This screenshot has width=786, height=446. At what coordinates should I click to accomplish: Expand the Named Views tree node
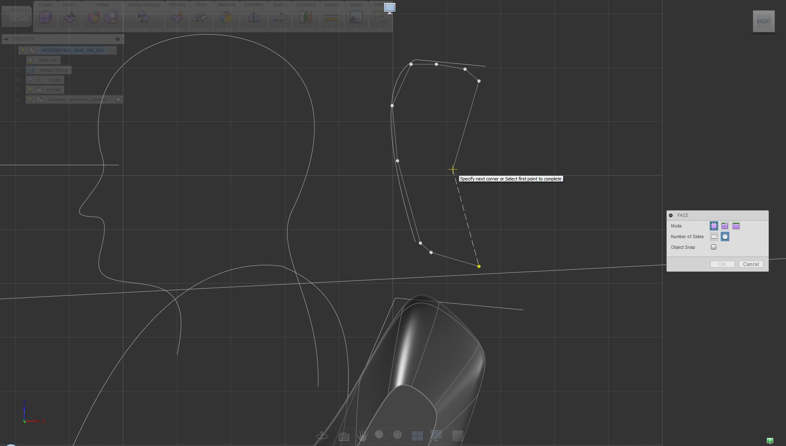(18, 70)
